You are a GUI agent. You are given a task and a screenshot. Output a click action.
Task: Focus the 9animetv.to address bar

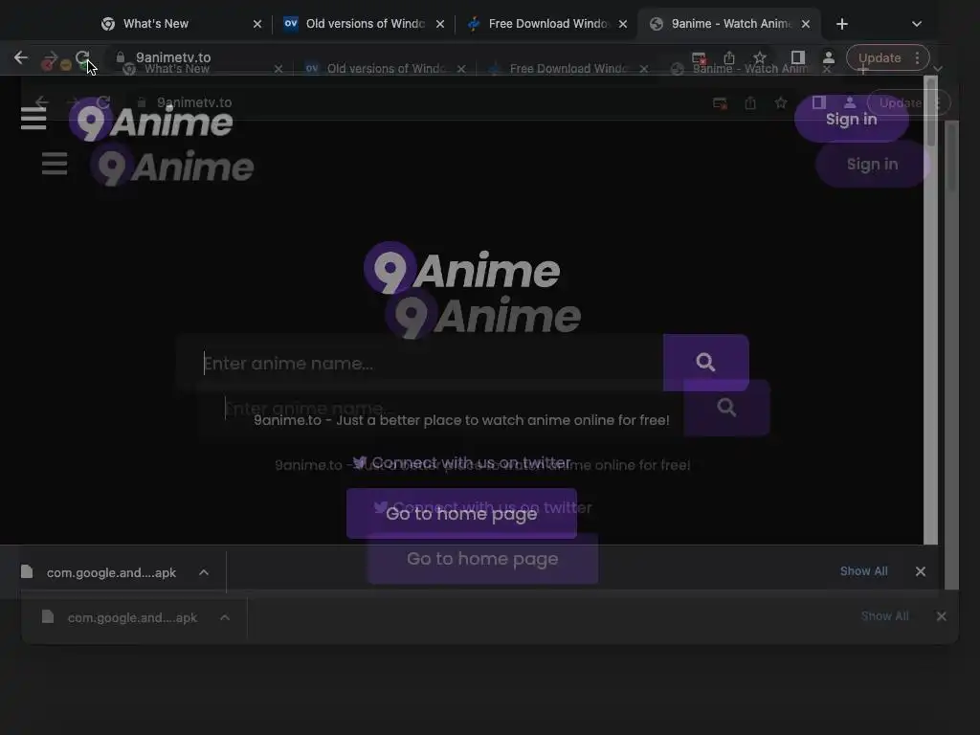click(400, 57)
